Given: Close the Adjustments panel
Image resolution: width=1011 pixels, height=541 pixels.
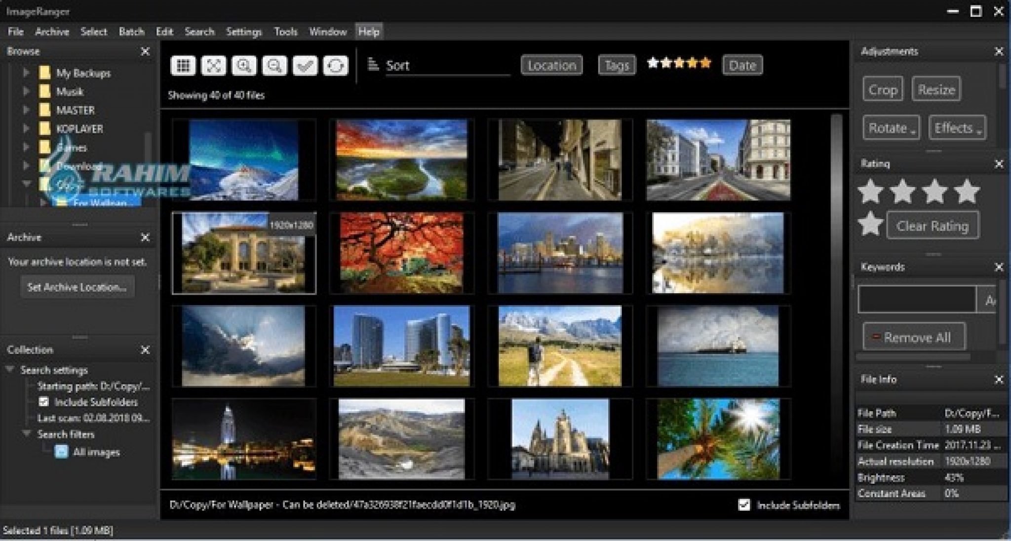Looking at the screenshot, I should pos(999,51).
